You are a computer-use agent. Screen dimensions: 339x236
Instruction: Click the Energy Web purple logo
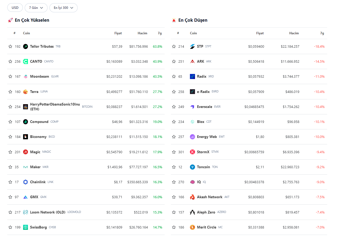tap(192, 137)
